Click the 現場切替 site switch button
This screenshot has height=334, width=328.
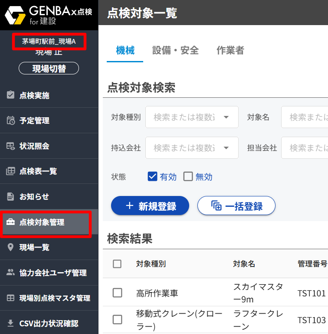click(49, 68)
